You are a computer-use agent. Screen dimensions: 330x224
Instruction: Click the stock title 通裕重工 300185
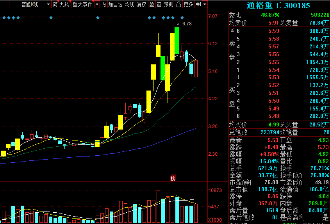(x=278, y=5)
